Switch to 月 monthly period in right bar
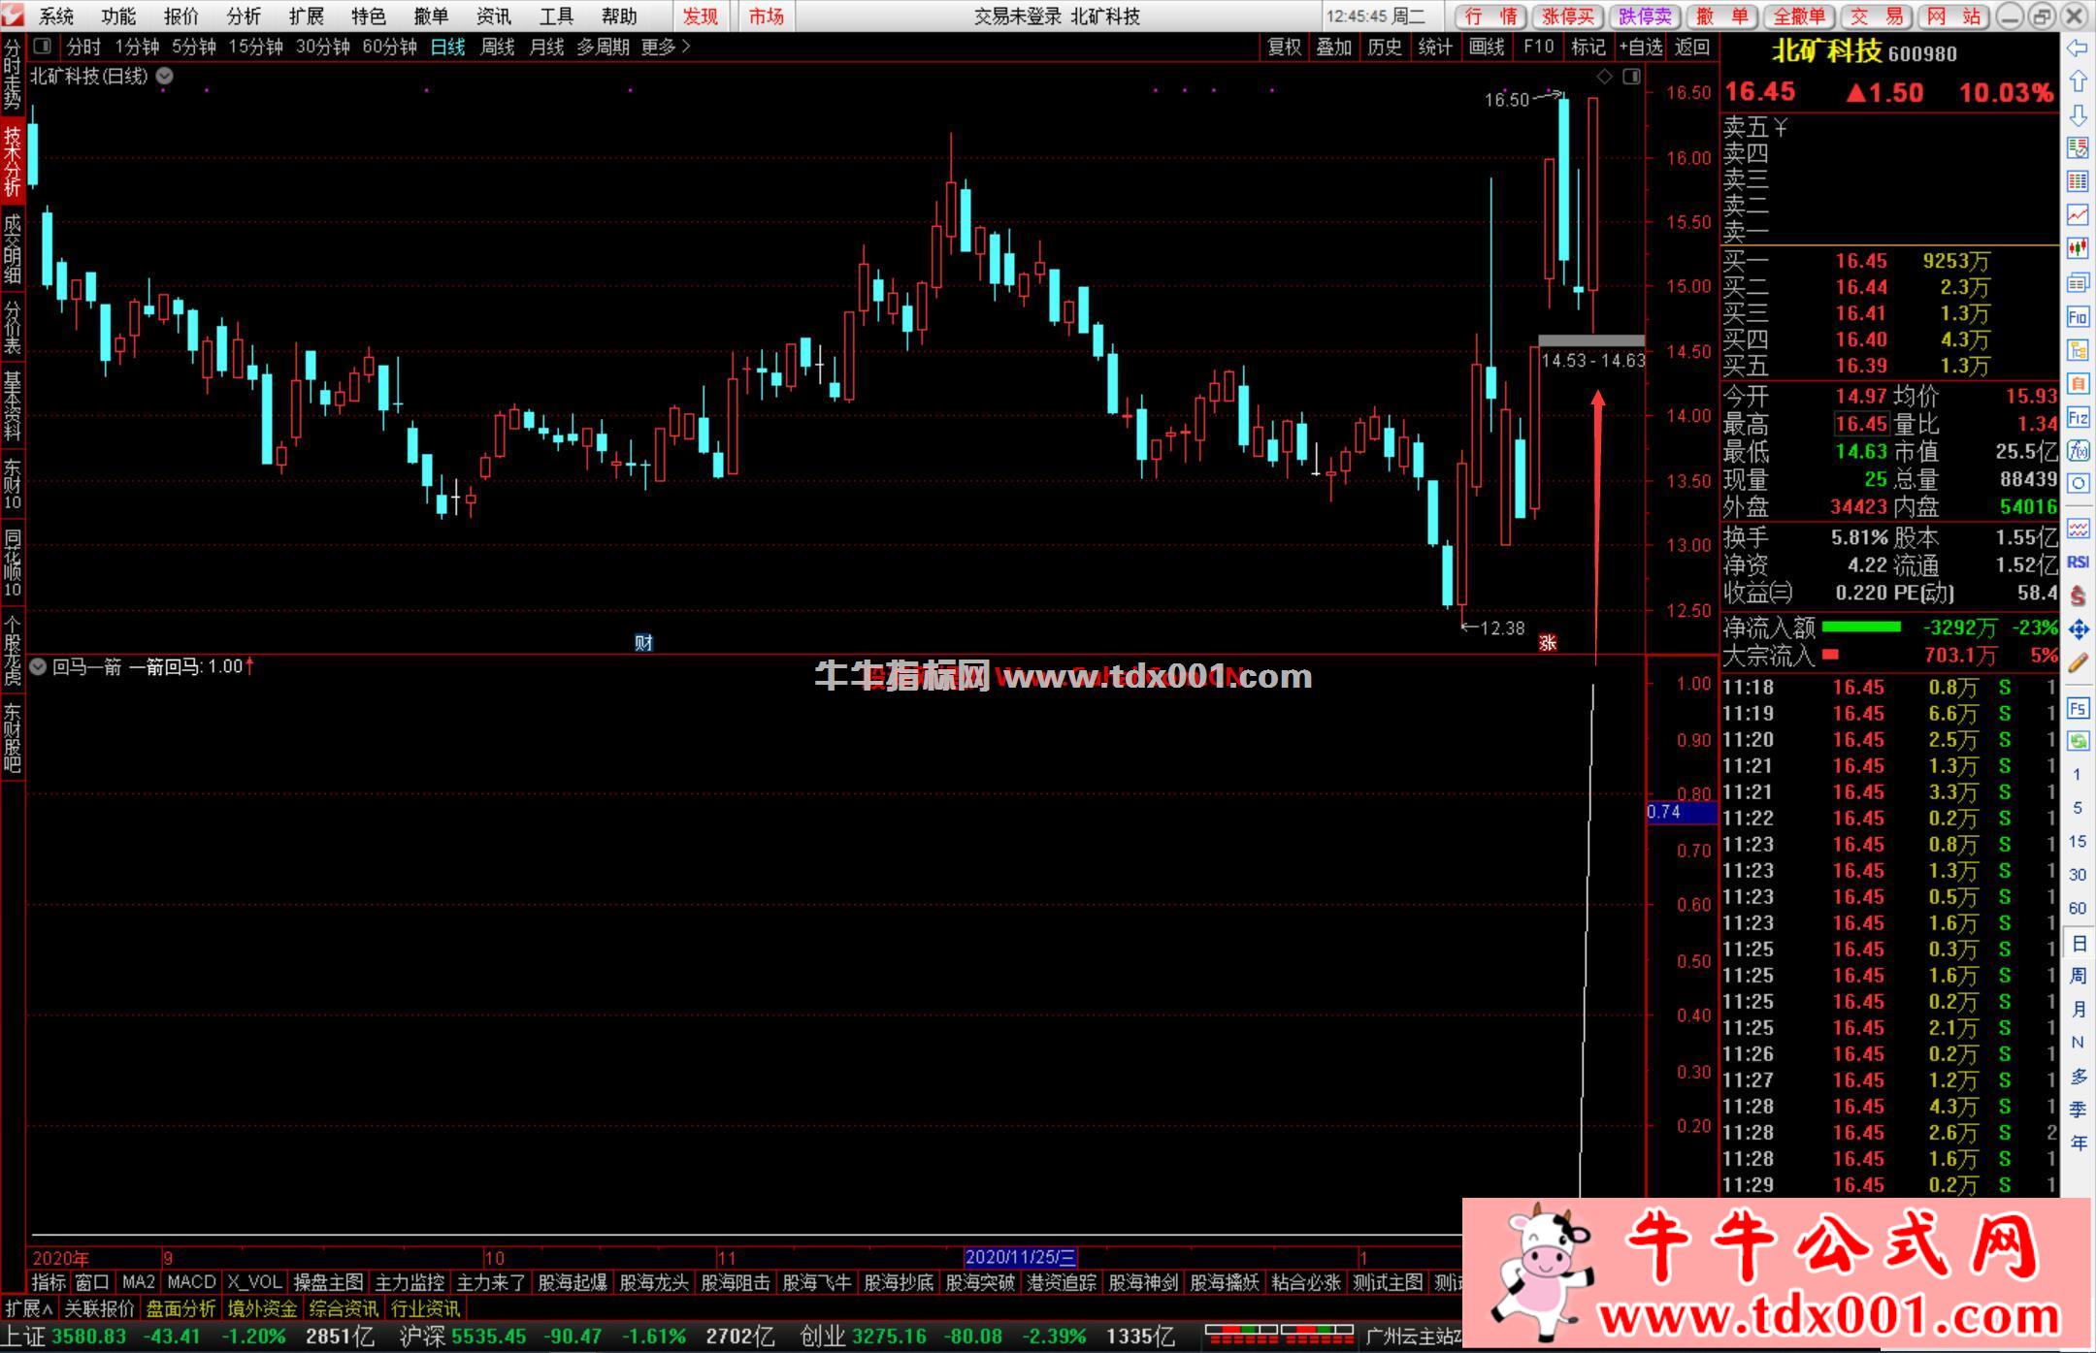This screenshot has width=2096, height=1353. (2078, 1010)
